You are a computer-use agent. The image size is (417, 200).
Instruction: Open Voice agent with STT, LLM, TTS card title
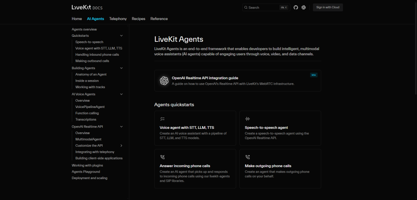click(x=187, y=128)
